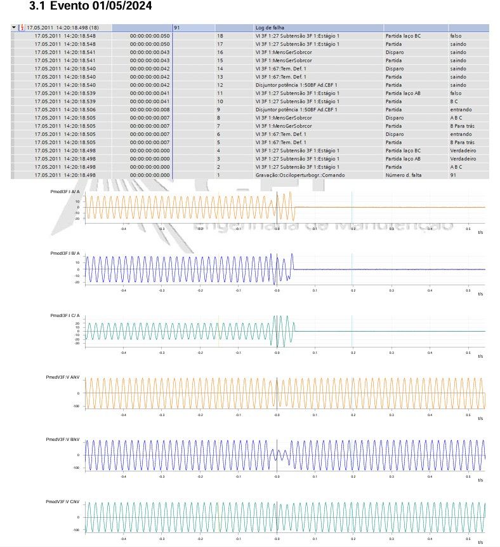Click the red fault lightning icon in header
Viewport: 500px width, 547px height.
pyautogui.click(x=22, y=27)
